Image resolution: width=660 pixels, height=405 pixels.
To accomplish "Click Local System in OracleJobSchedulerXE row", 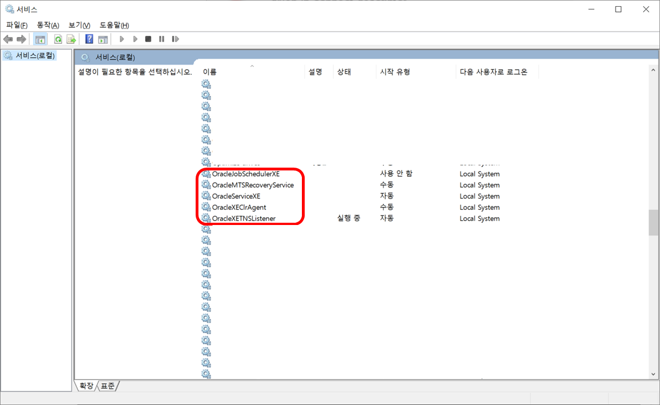I will pyautogui.click(x=480, y=174).
